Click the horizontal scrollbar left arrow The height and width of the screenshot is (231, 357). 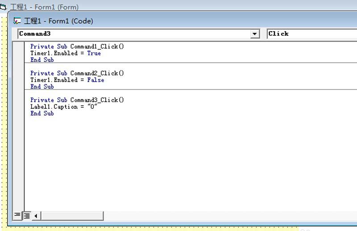(x=36, y=216)
